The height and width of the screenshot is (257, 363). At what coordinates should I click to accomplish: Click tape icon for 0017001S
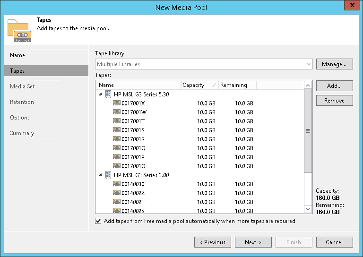[116, 130]
